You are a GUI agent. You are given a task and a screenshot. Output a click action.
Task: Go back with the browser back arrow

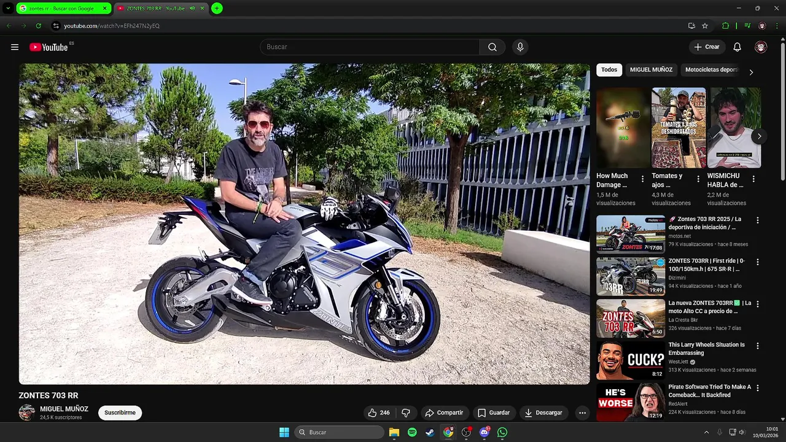coord(9,26)
